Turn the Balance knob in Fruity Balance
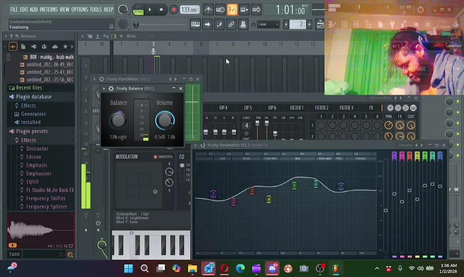 [118, 120]
